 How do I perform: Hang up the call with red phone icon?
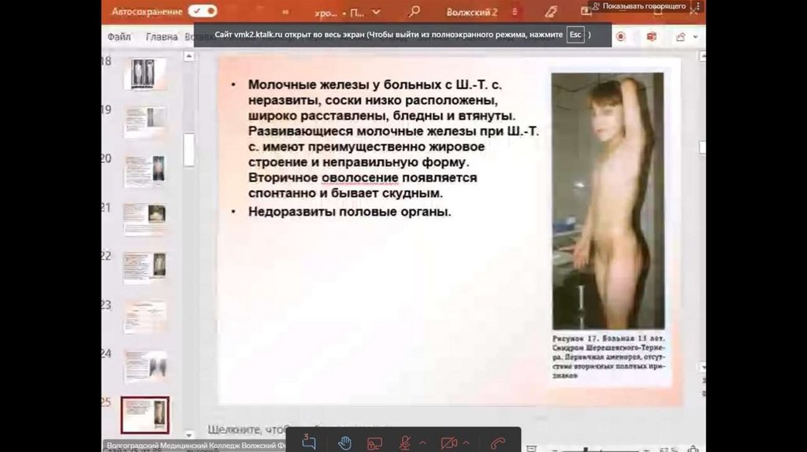497,443
